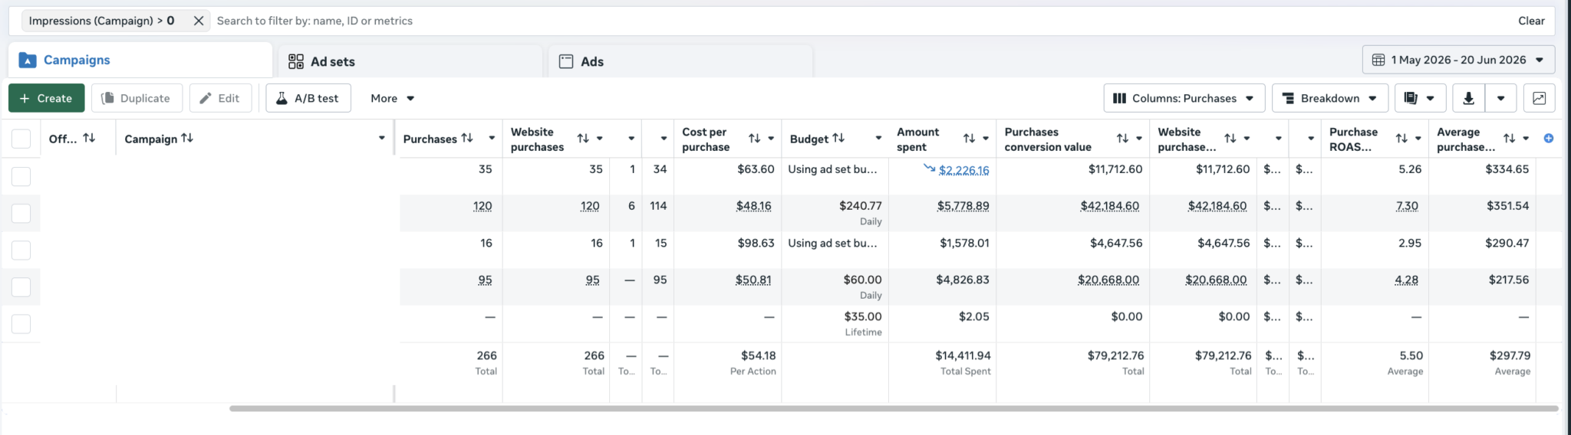Open the Columns: Purchases dropdown
1571x435 pixels.
(1184, 98)
